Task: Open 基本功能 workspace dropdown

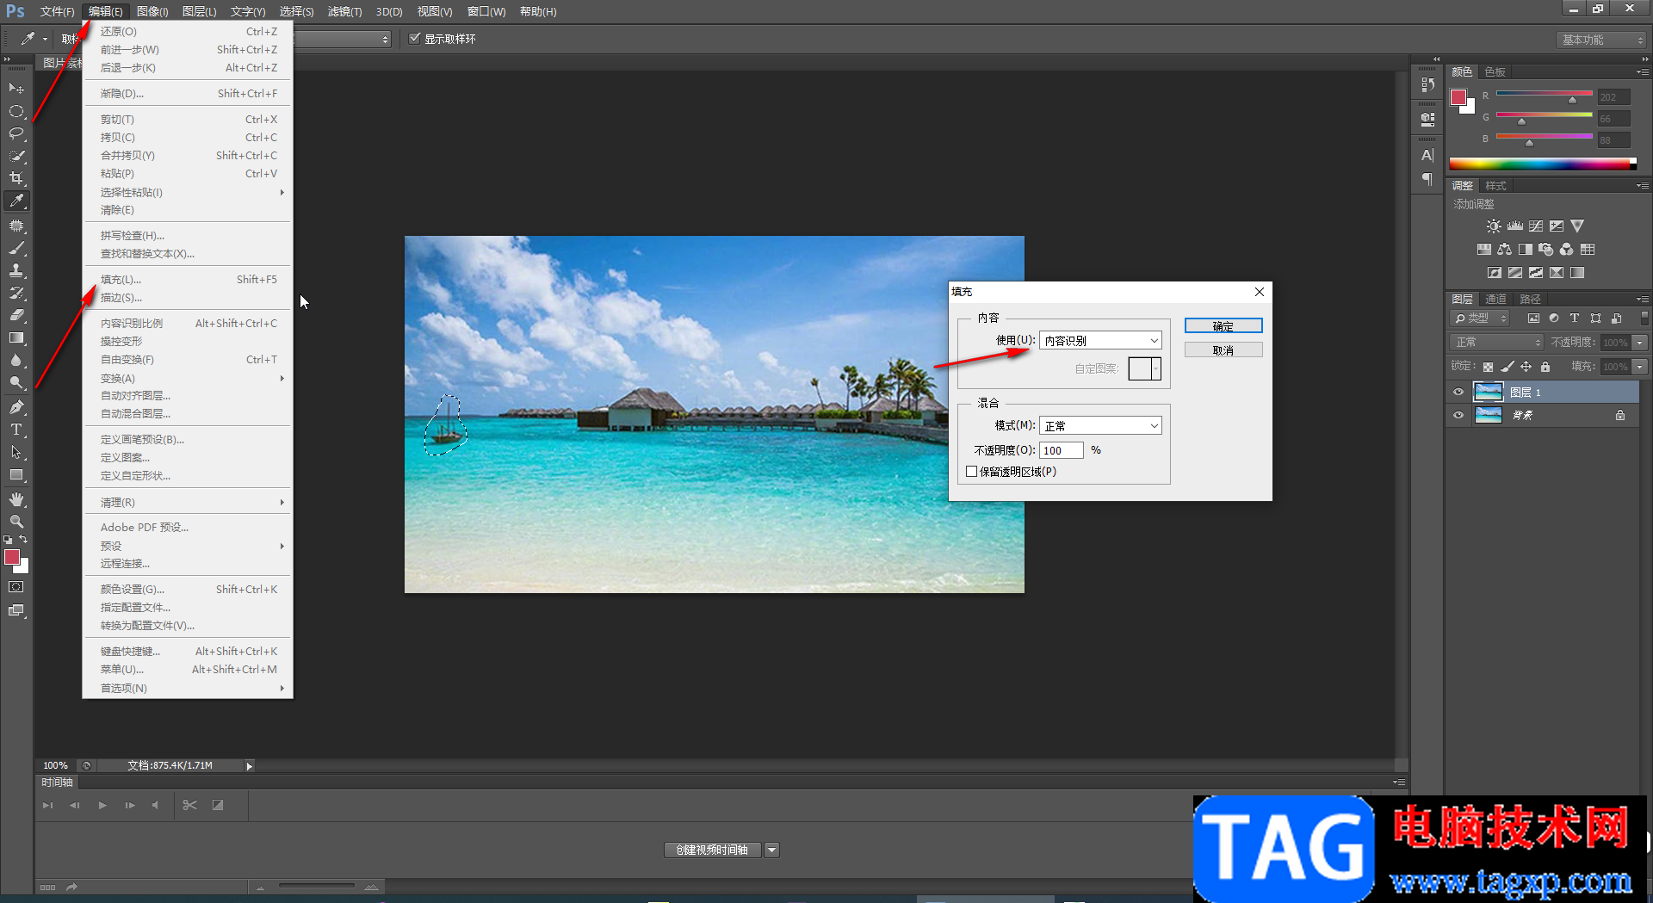Action: point(1601,40)
